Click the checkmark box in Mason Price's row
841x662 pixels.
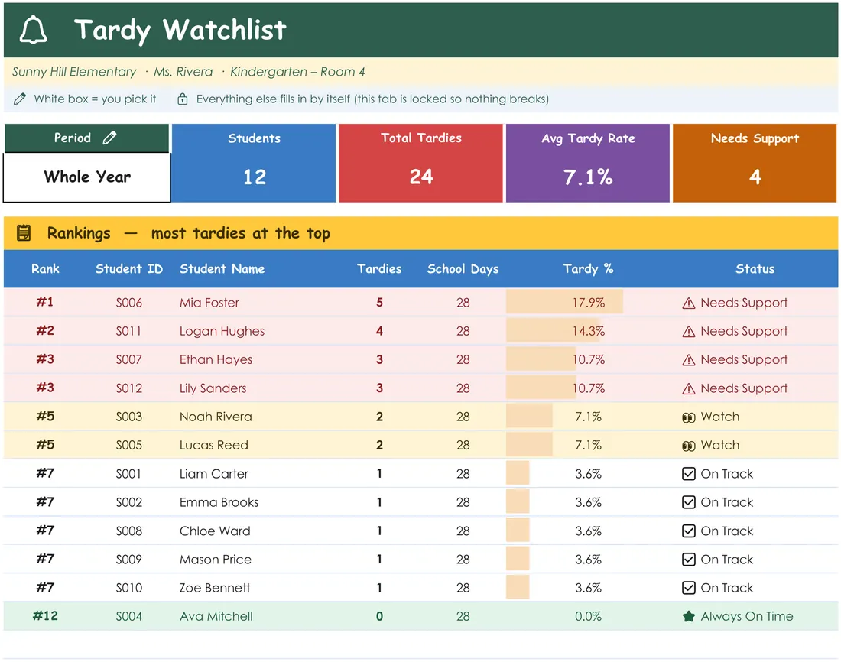(x=689, y=560)
